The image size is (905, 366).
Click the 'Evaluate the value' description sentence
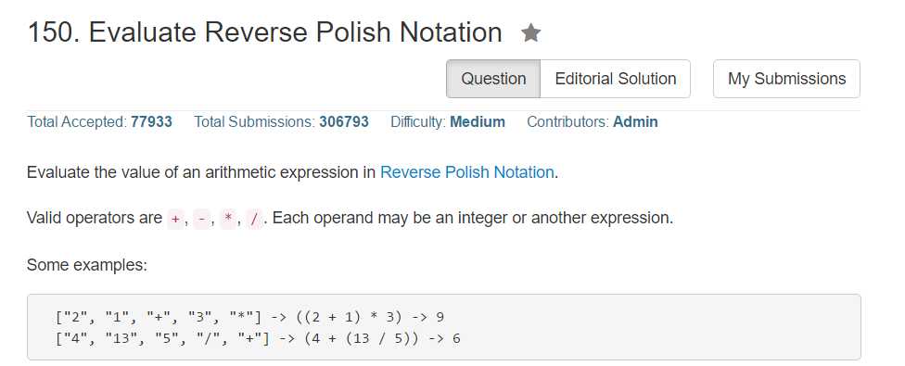(293, 172)
